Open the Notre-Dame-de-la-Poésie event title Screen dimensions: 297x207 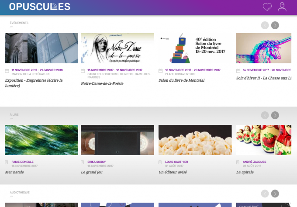pyautogui.click(x=102, y=83)
